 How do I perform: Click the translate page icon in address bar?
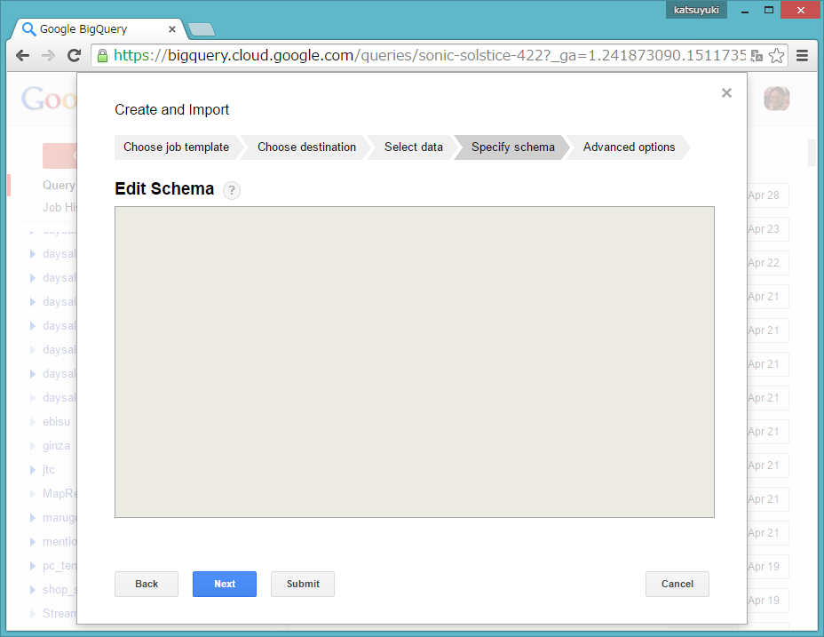point(757,56)
